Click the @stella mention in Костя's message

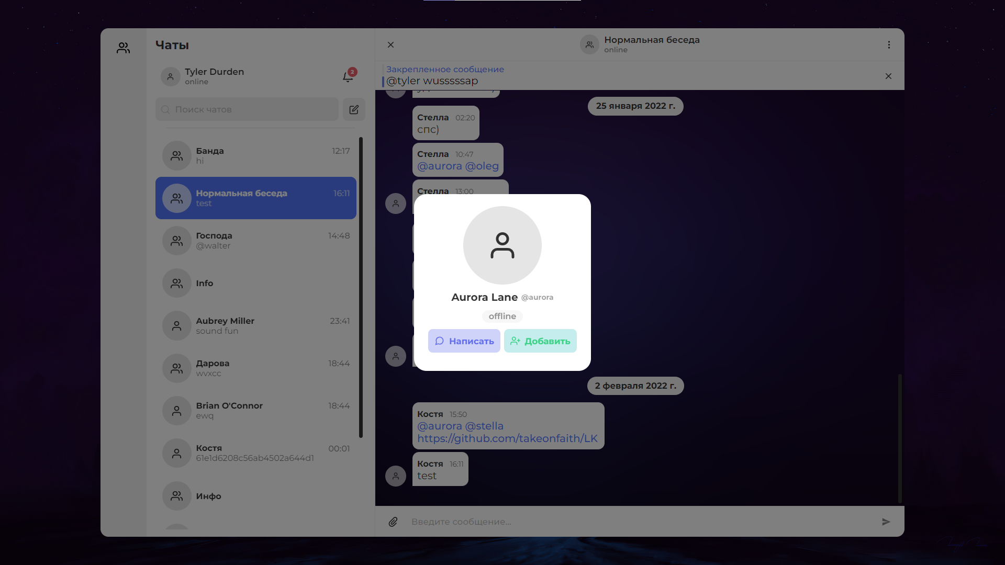[x=484, y=426]
